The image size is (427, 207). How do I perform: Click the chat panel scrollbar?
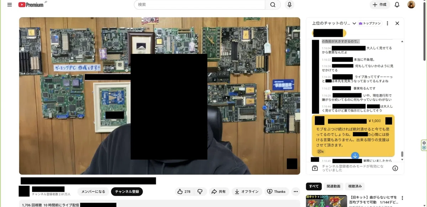pos(402,154)
